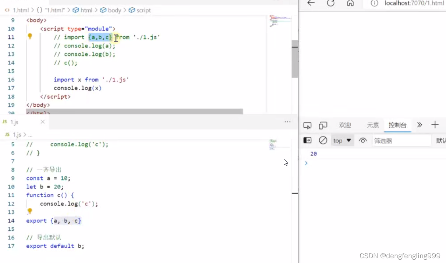
Task: Click the // c(); comment line
Action: tap(66, 63)
